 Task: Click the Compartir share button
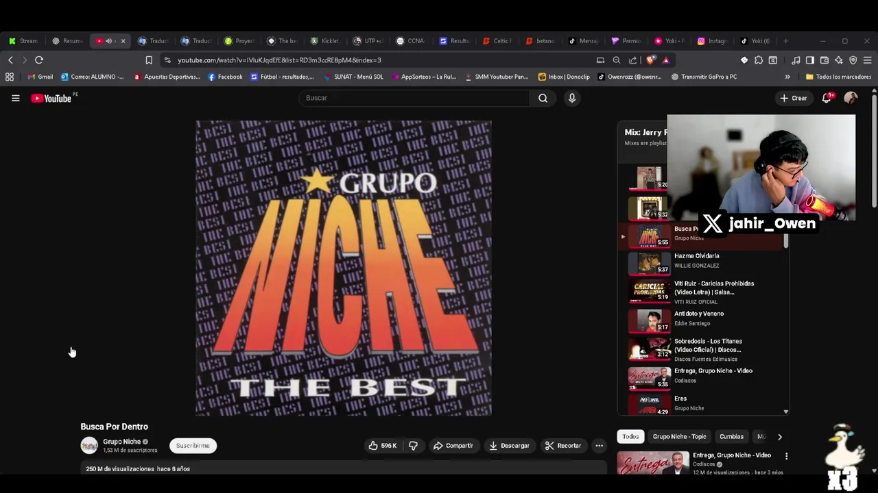point(453,446)
